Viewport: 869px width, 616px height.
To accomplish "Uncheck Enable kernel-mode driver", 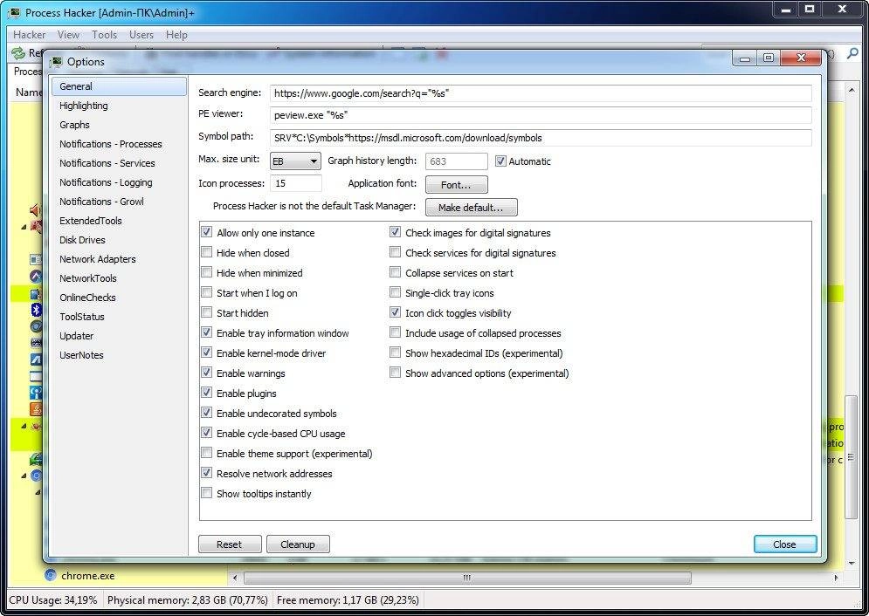I will coord(206,352).
